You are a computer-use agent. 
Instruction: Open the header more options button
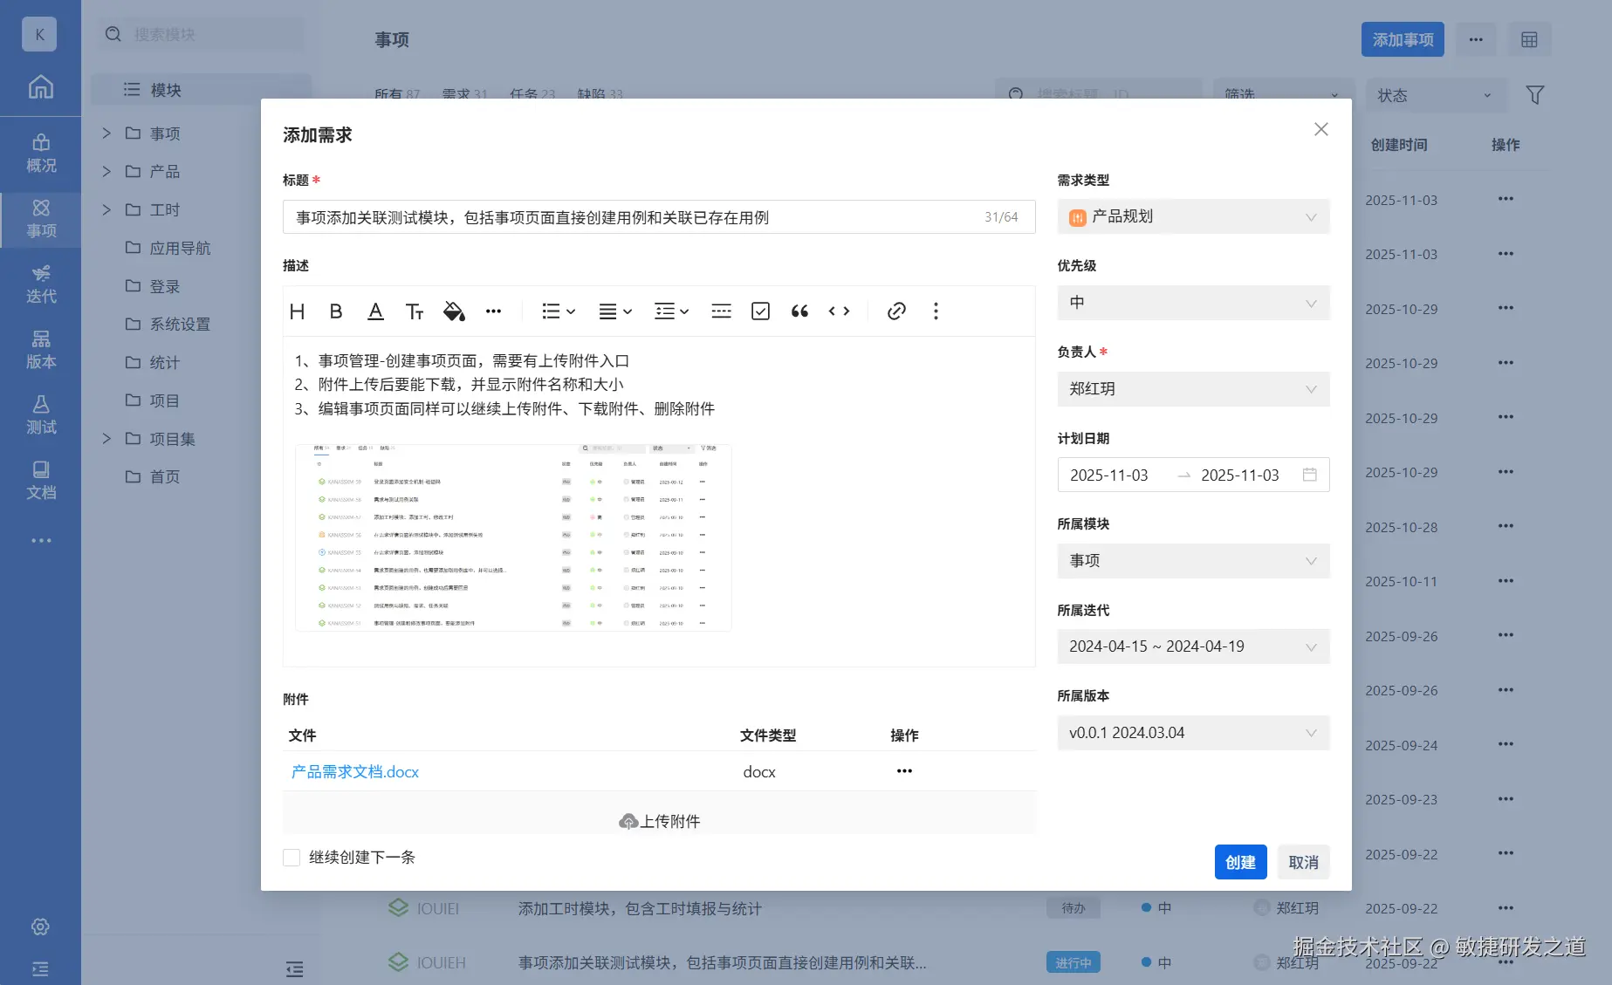[x=1476, y=39]
